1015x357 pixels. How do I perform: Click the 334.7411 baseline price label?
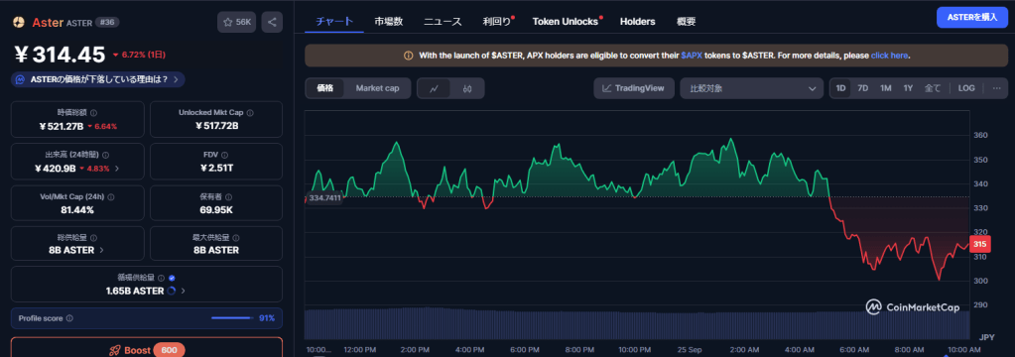(325, 197)
